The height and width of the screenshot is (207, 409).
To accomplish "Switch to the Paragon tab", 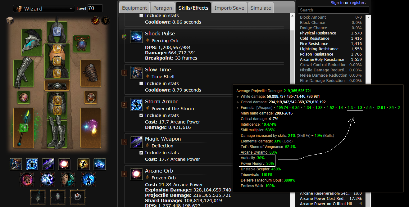I will (162, 8).
